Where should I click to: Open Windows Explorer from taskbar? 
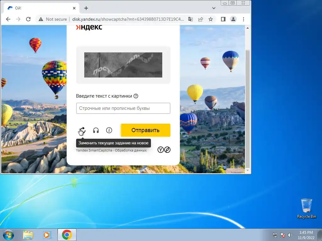[x=28, y=235]
